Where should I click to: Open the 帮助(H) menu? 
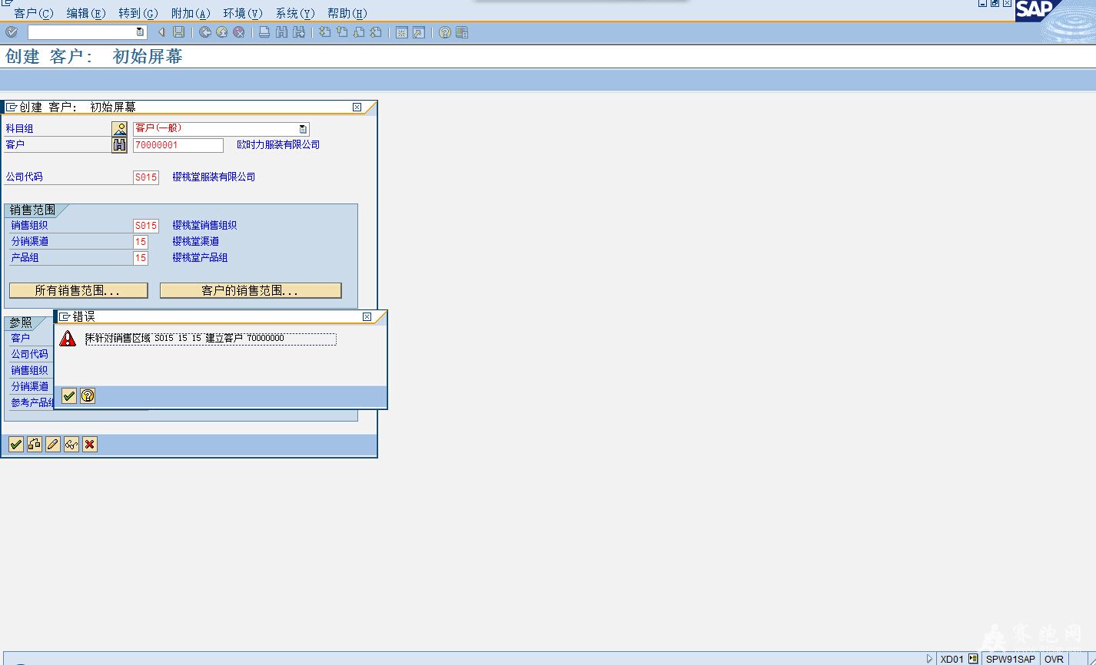click(347, 13)
